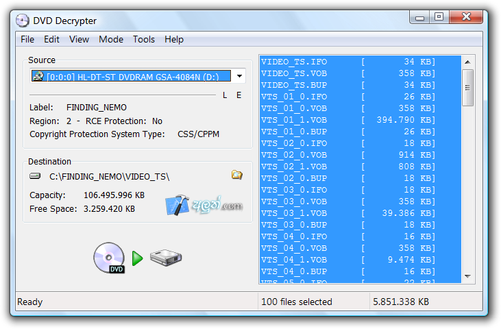Open the View menu

point(79,39)
